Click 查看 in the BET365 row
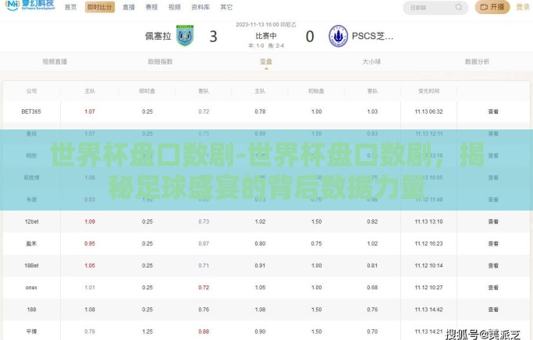 coord(493,112)
